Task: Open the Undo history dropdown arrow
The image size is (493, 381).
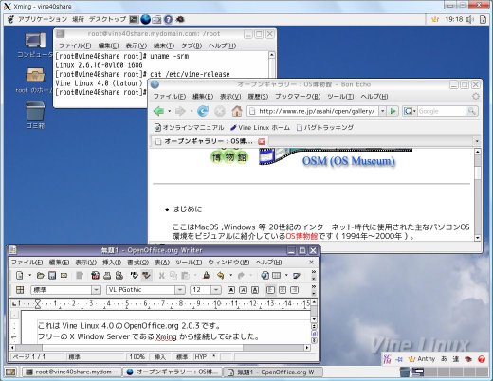Action: 231,276
